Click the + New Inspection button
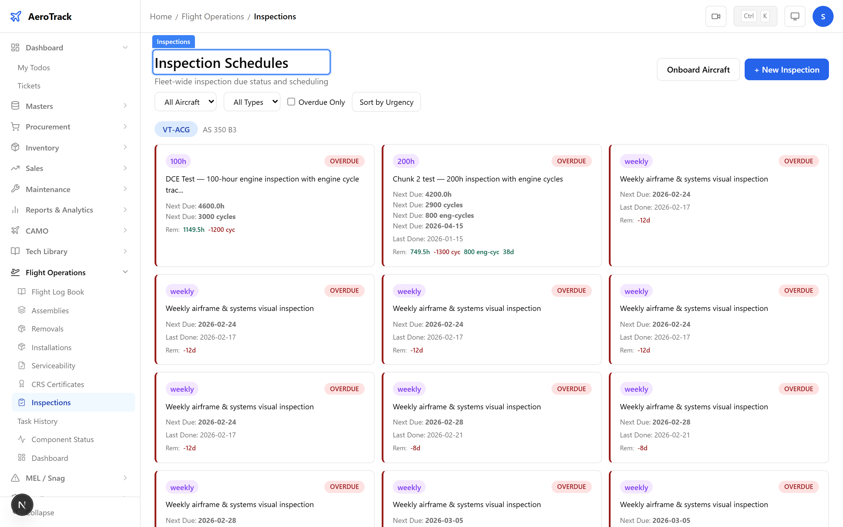Screen dimensions: 843x527 pyautogui.click(x=787, y=69)
